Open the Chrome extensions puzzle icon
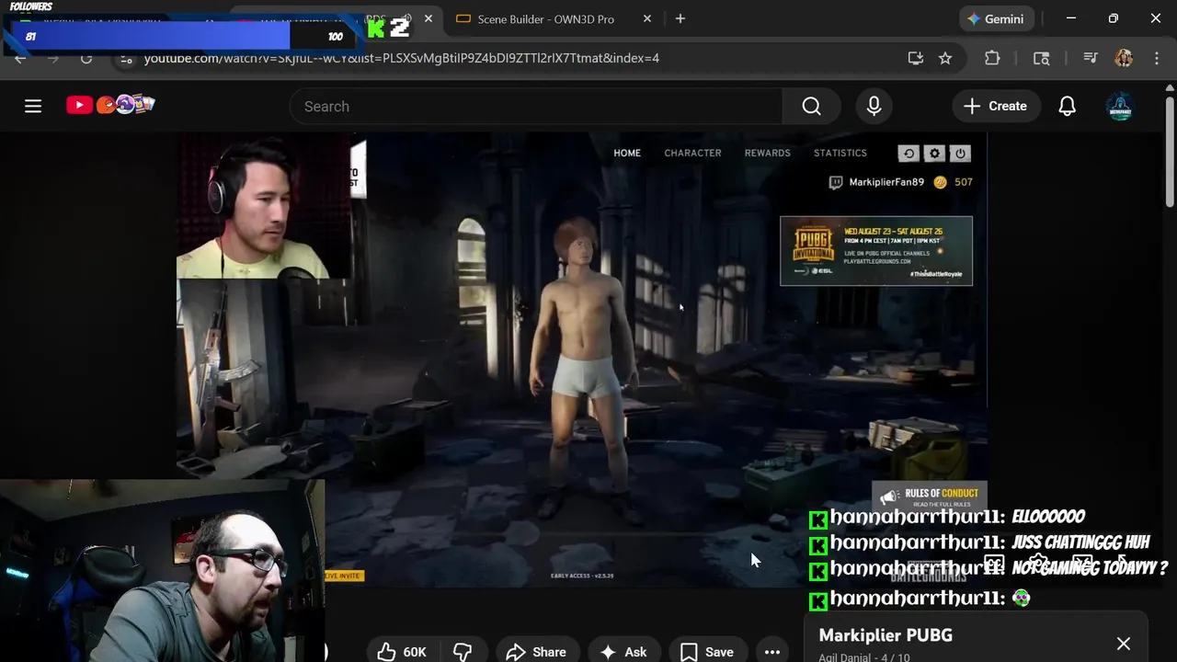The image size is (1177, 662). (992, 58)
